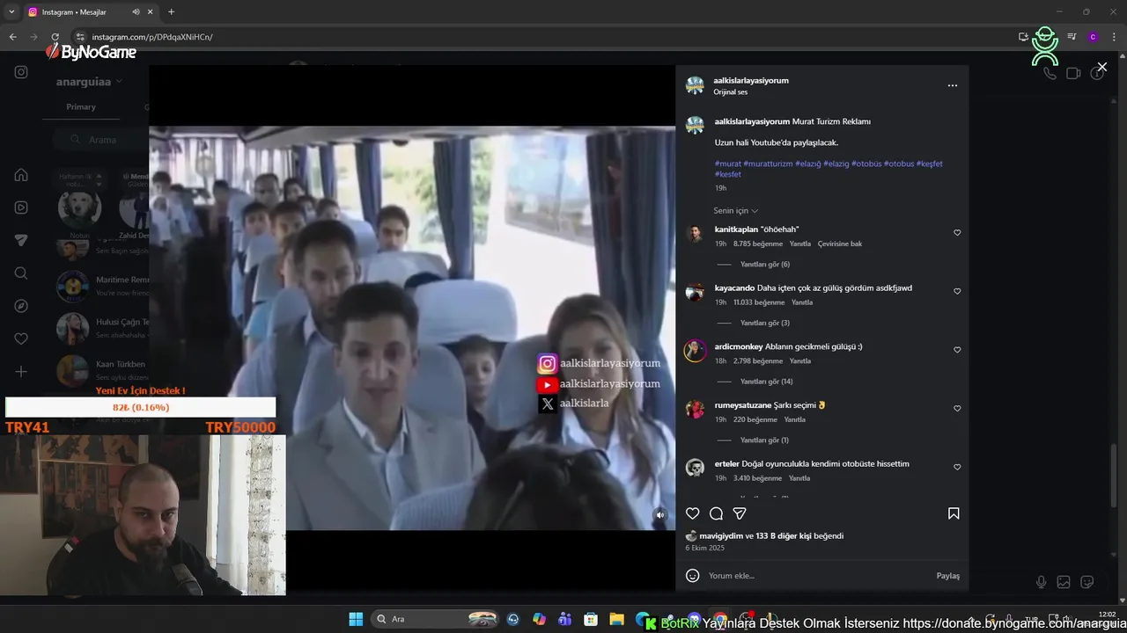
Task: Like erteler's comment
Action: pyautogui.click(x=957, y=468)
